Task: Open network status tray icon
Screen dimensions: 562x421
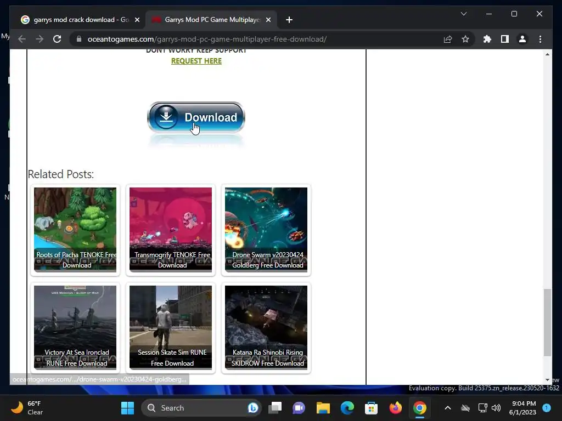Action: (482, 408)
